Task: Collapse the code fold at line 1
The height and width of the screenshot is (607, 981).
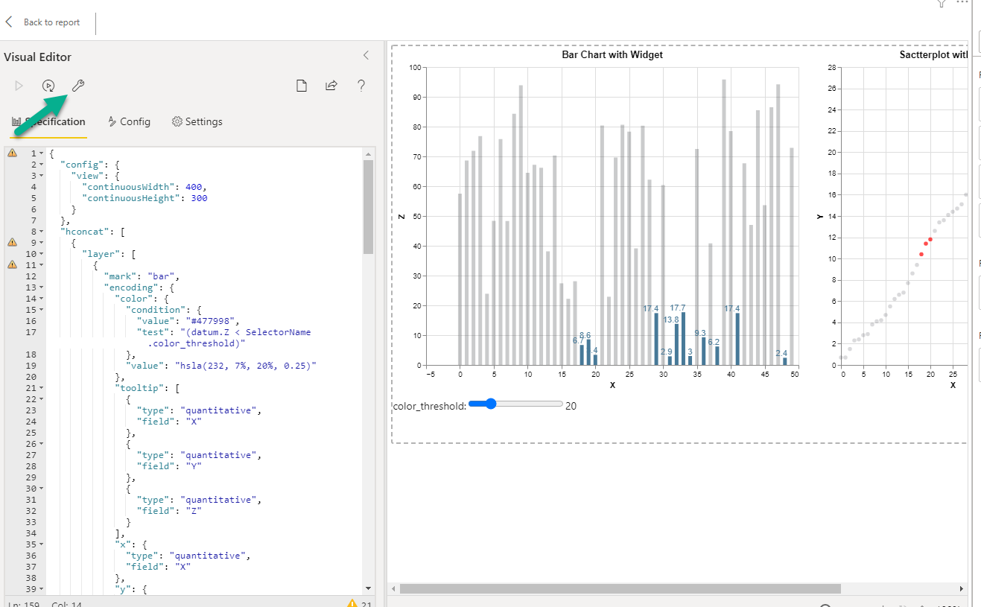Action: point(42,153)
